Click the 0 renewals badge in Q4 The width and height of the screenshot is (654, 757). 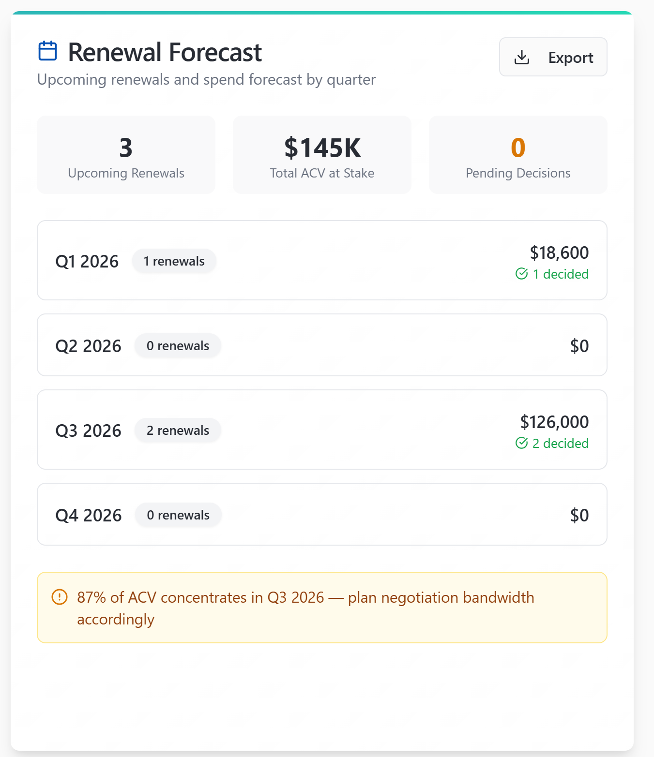178,515
